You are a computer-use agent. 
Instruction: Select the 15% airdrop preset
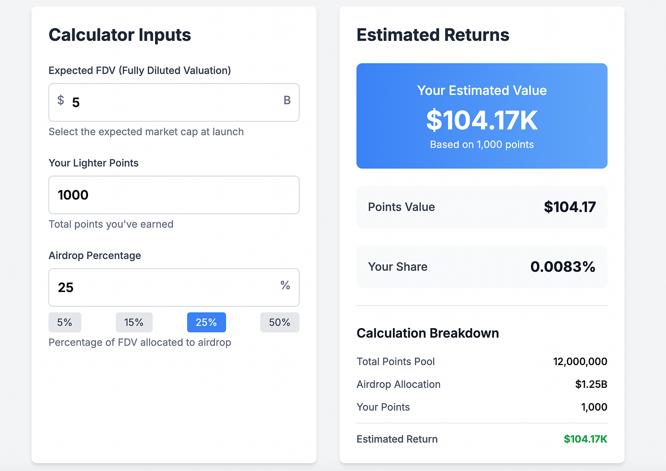134,322
